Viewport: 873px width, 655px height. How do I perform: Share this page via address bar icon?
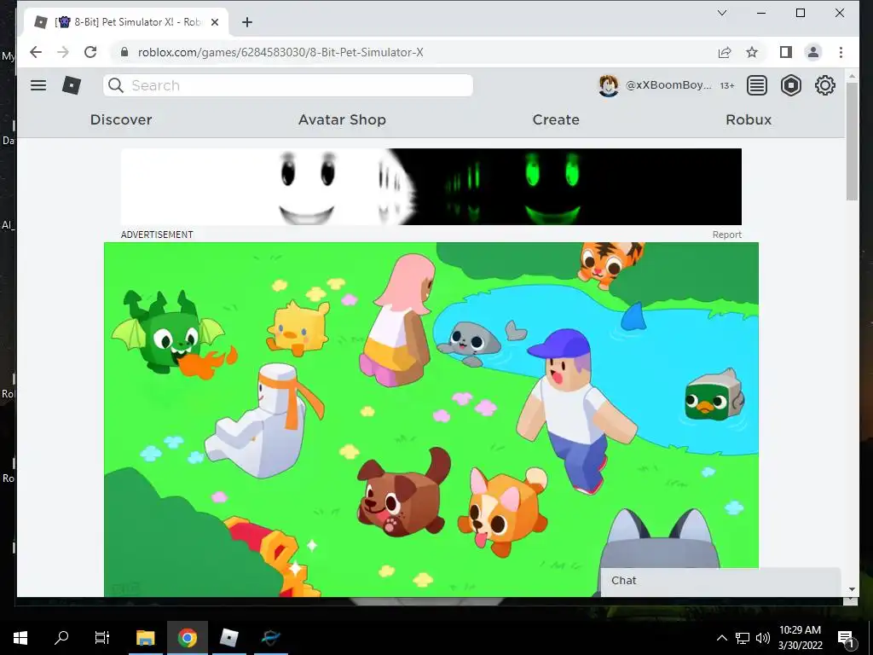725,52
